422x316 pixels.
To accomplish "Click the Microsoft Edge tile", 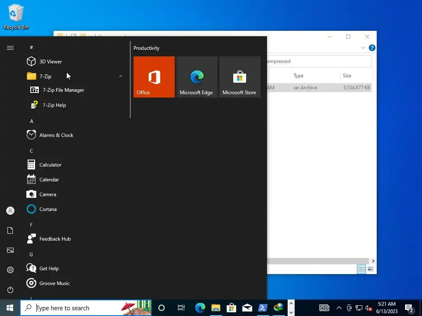I will 197,77.
